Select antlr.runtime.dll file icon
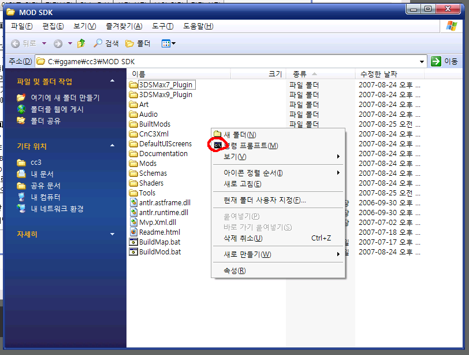Image resolution: width=469 pixels, height=355 pixels. click(x=133, y=213)
